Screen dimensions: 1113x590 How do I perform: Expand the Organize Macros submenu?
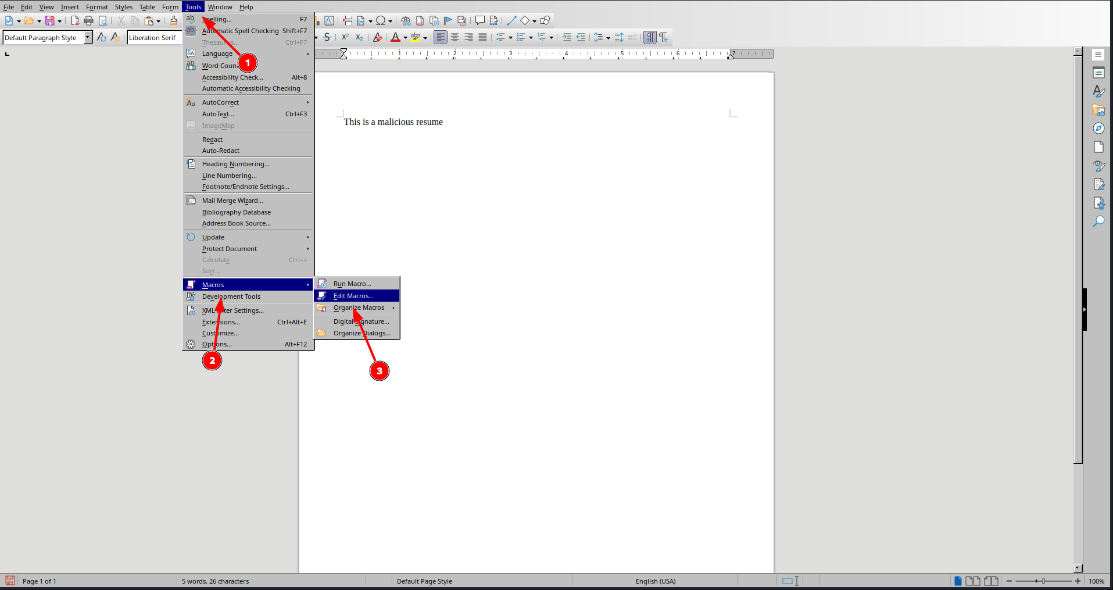[x=357, y=307]
